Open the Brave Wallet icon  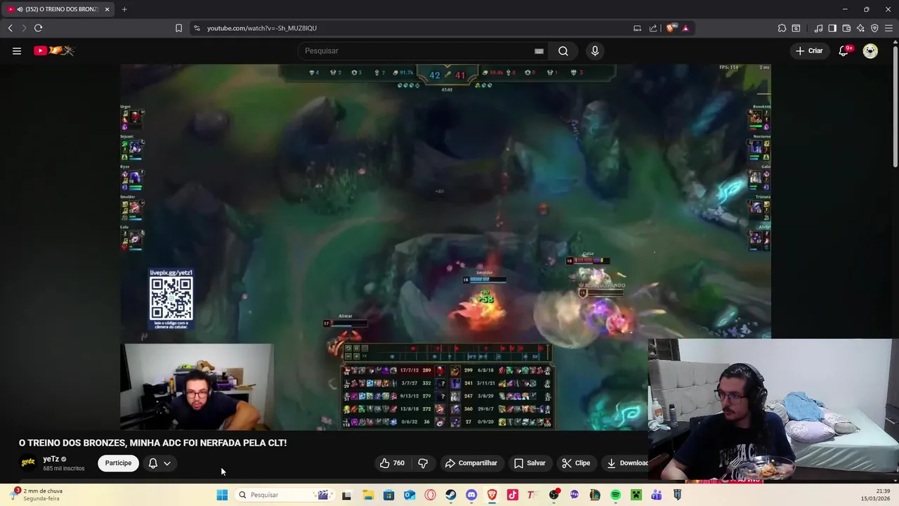pos(846,28)
